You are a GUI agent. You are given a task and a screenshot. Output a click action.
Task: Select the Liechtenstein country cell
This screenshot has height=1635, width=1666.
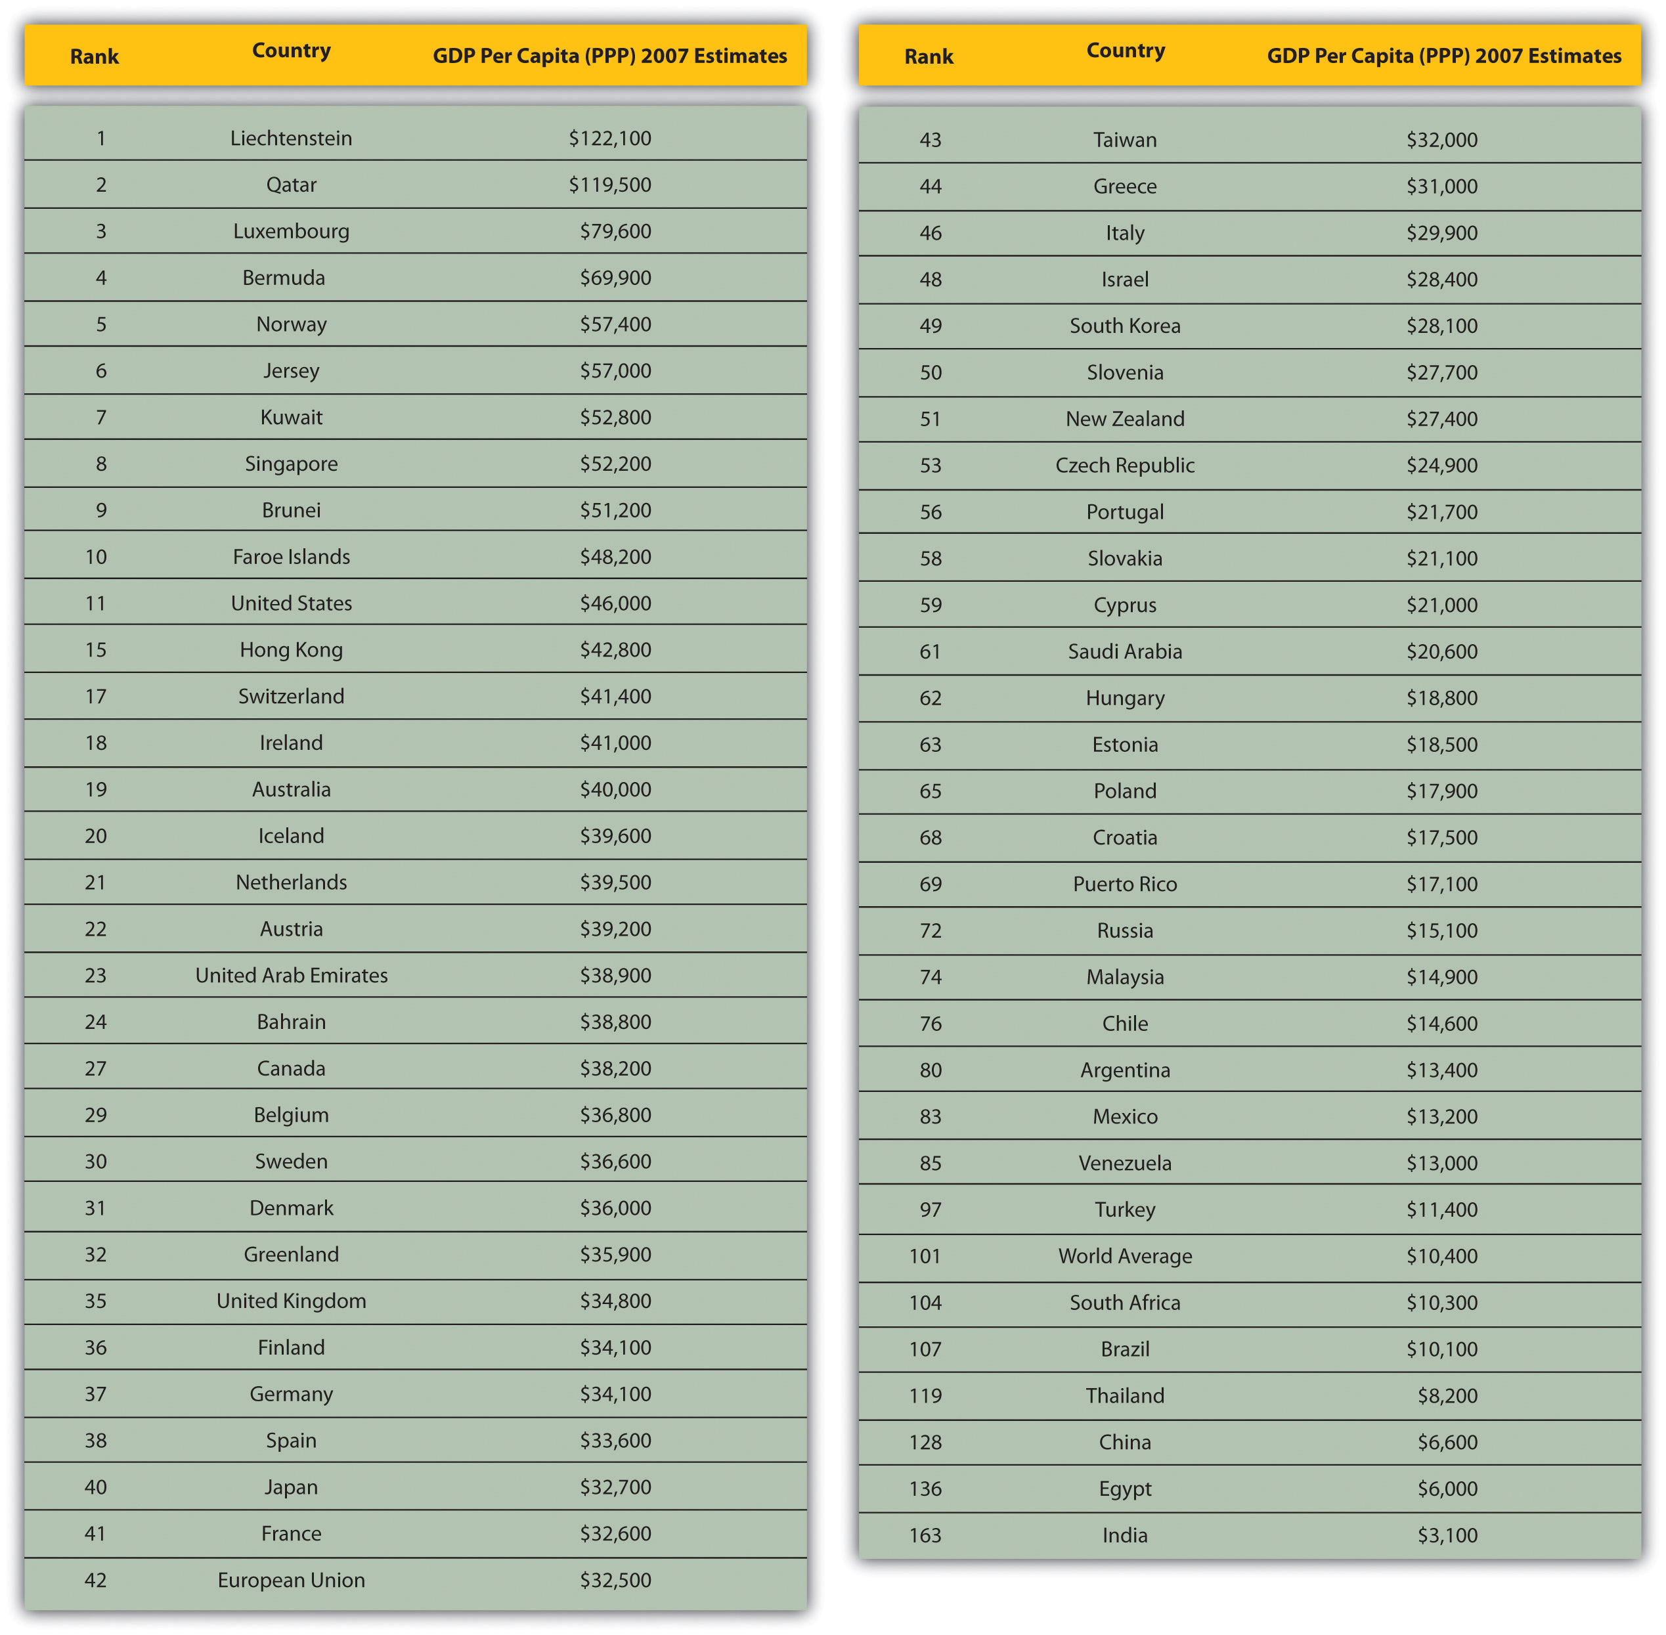click(x=291, y=139)
